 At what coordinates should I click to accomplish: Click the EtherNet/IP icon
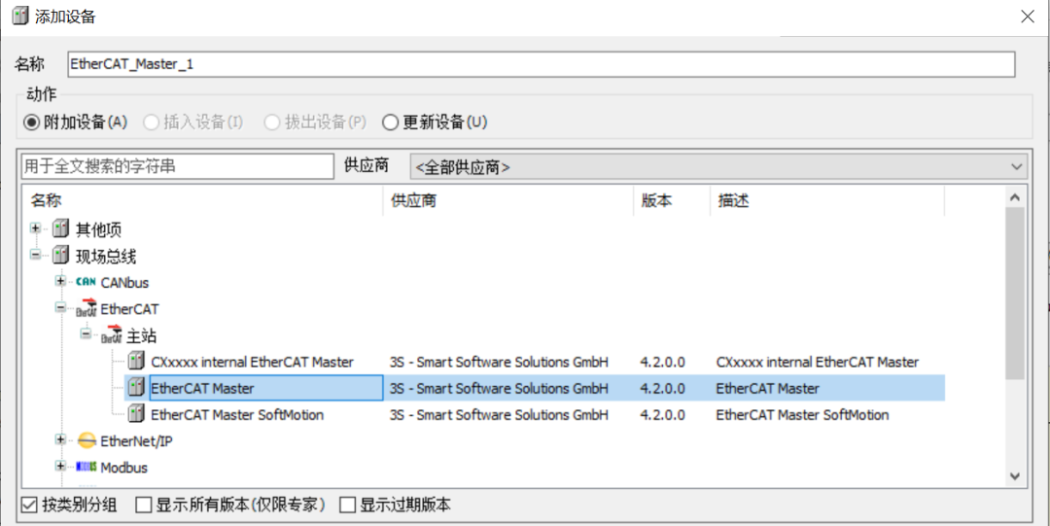point(87,440)
